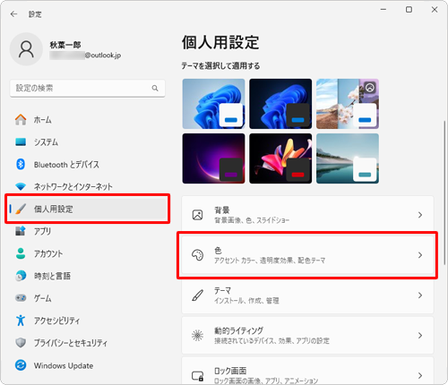Click the Bluetooth icon in the sidebar

[x=21, y=164]
